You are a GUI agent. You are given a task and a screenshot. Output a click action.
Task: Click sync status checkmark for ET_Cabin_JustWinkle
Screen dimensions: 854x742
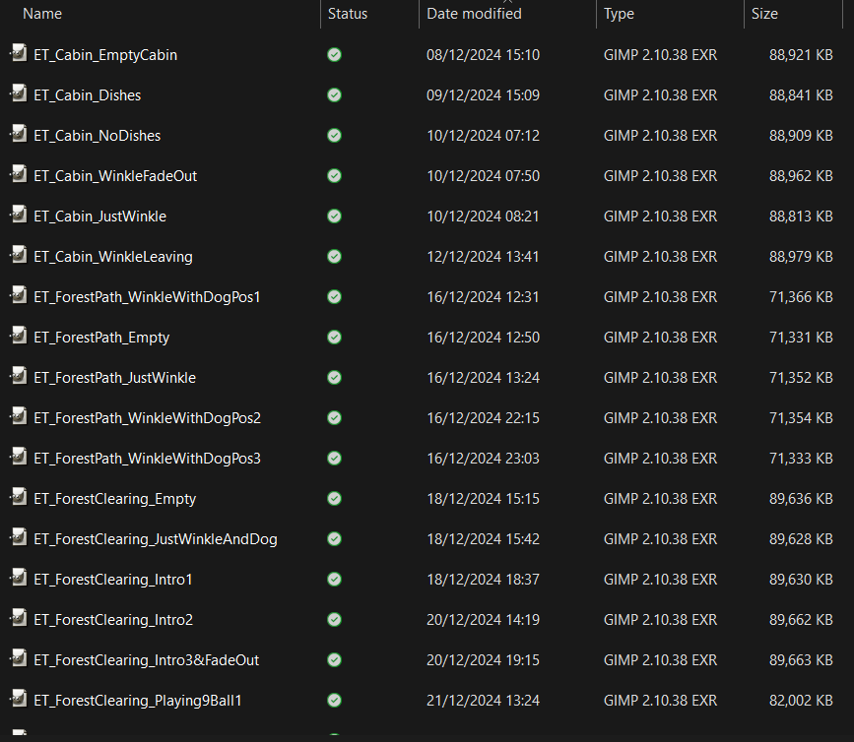coord(334,216)
